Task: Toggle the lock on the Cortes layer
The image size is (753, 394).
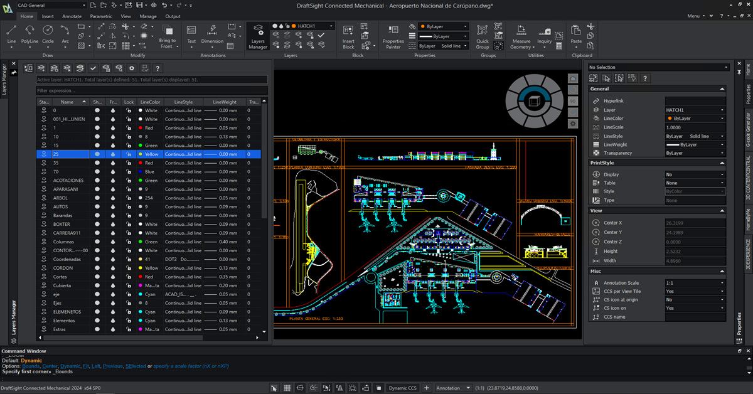Action: 129,277
